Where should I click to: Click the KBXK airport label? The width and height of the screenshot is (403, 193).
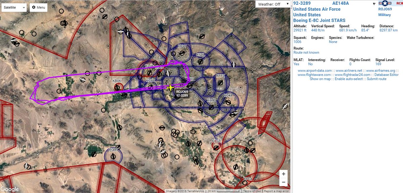[x=117, y=81]
